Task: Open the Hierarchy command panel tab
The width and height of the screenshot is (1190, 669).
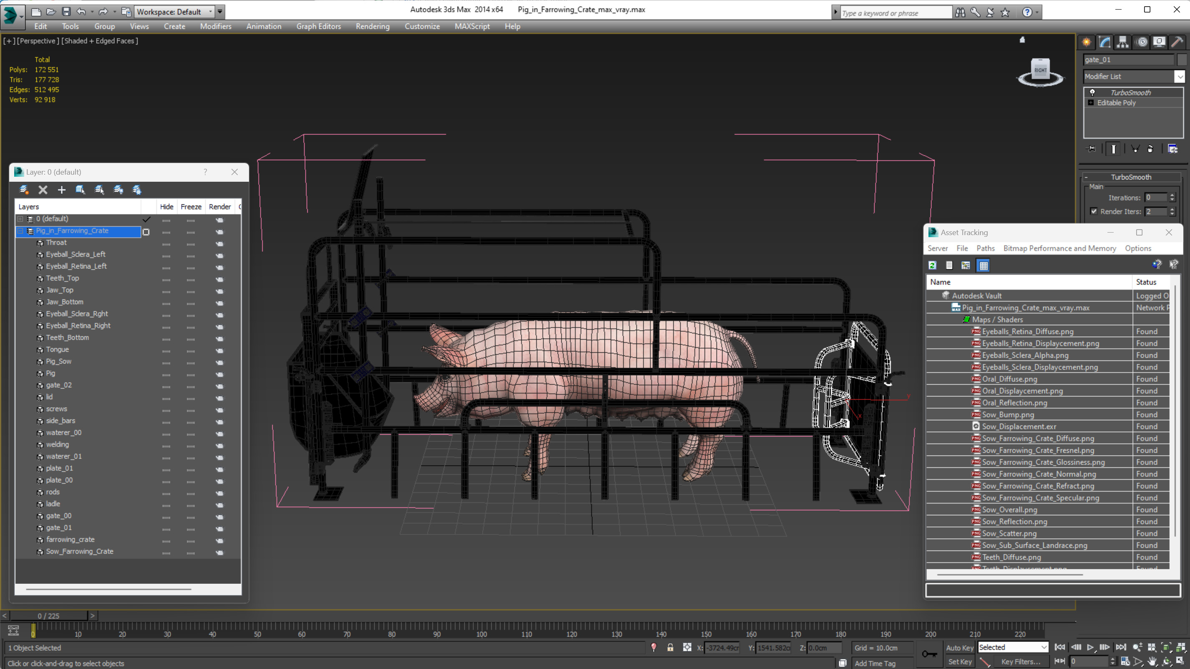Action: coord(1122,42)
